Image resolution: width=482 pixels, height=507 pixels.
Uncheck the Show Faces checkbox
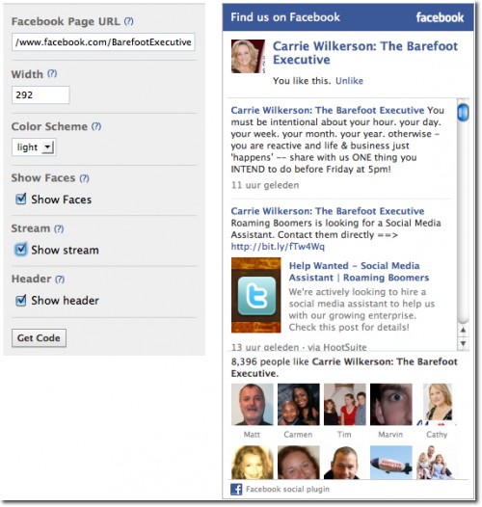click(x=21, y=199)
